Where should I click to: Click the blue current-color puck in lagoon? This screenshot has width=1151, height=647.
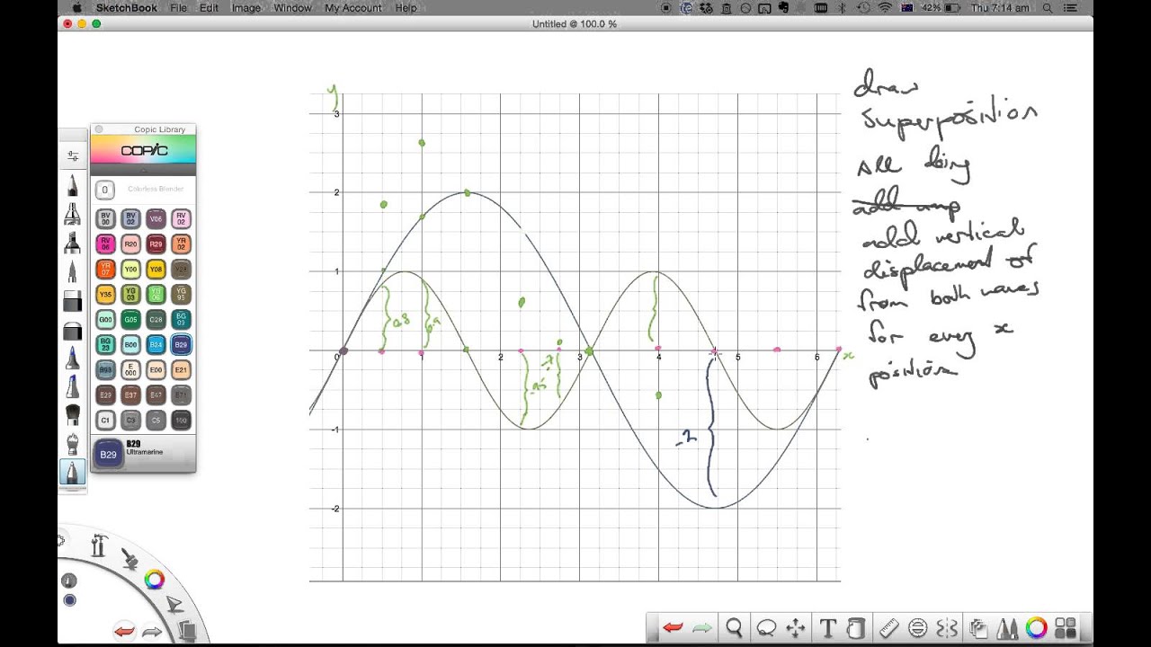69,600
